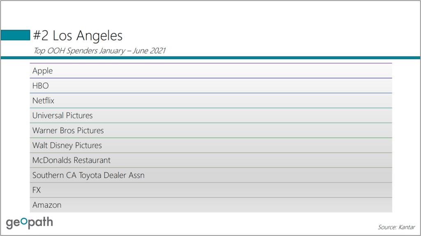The image size is (421, 236).
Task: Click the geopath logo
Action: 29,222
